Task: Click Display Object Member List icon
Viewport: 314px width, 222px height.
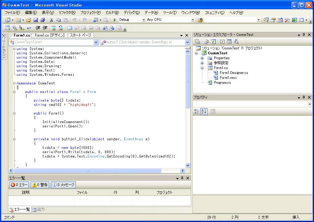Action: pos(8,28)
